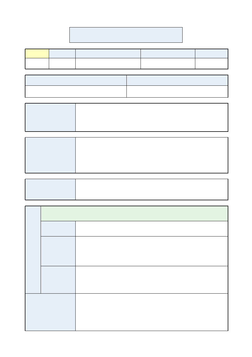Select the left blue header of the two-column table
The width and height of the screenshot is (252, 357).
click(x=76, y=80)
